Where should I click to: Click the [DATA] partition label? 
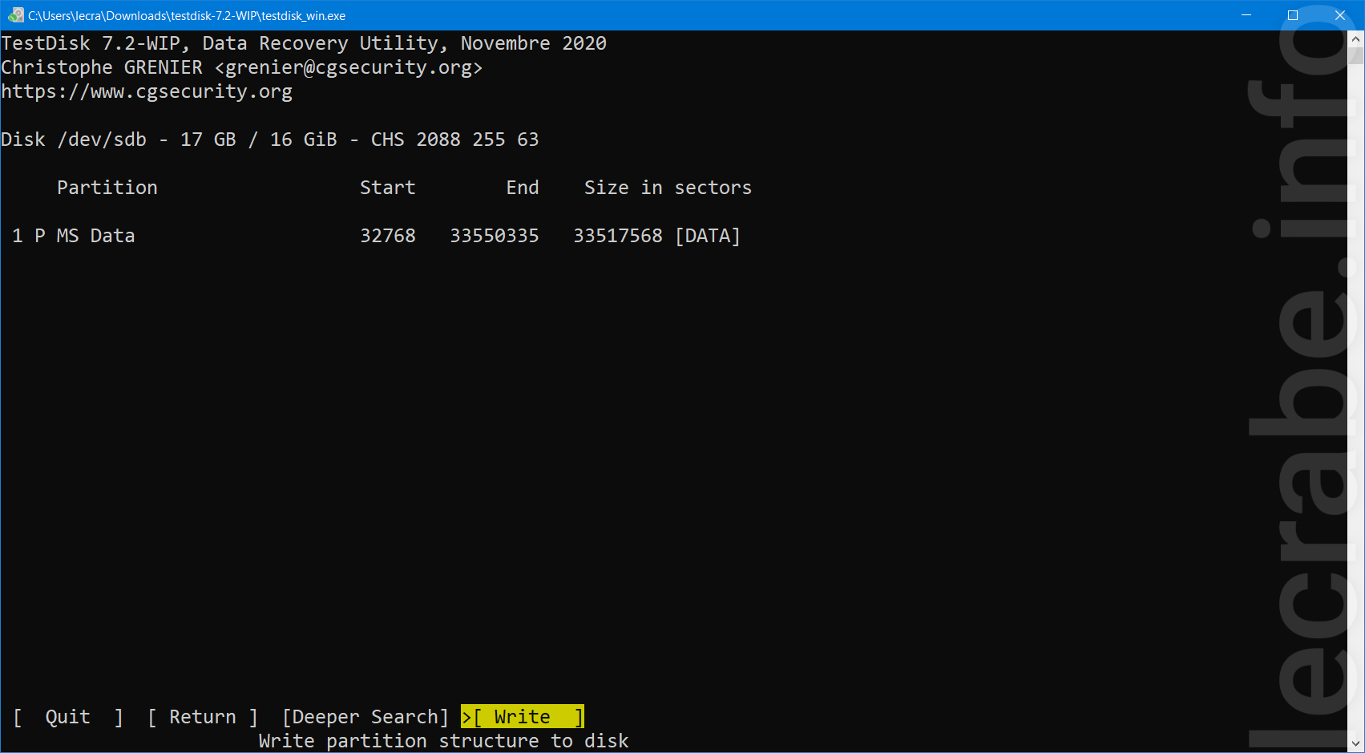(x=708, y=236)
